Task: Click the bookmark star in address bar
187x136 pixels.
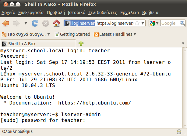Action: pyautogui.click(x=137, y=23)
